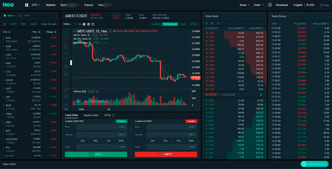Click the buy Price input field
332x169 pixels.
(x=102, y=127)
